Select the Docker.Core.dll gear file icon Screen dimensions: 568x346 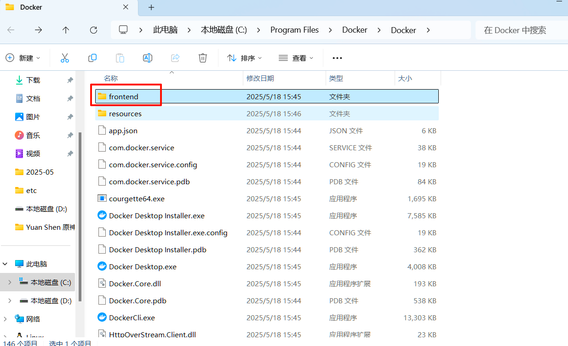[x=102, y=284]
